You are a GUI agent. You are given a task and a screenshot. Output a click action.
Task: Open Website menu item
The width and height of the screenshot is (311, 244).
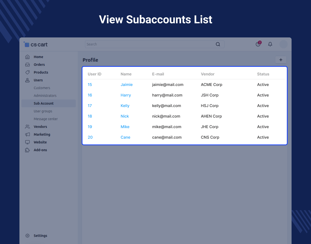pos(40,142)
